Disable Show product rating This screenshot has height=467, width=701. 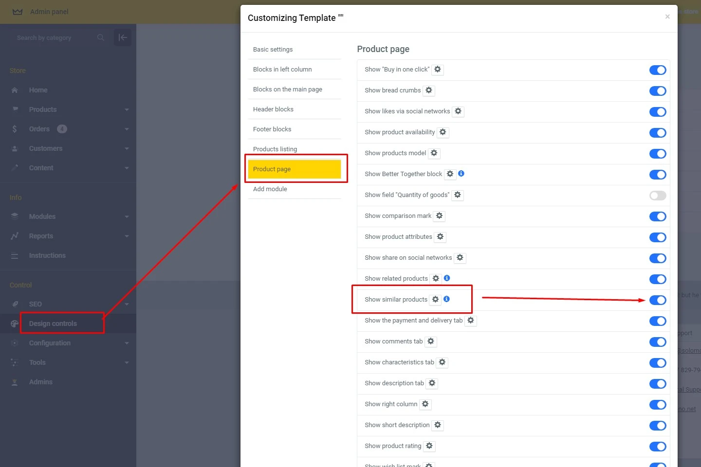click(x=658, y=447)
